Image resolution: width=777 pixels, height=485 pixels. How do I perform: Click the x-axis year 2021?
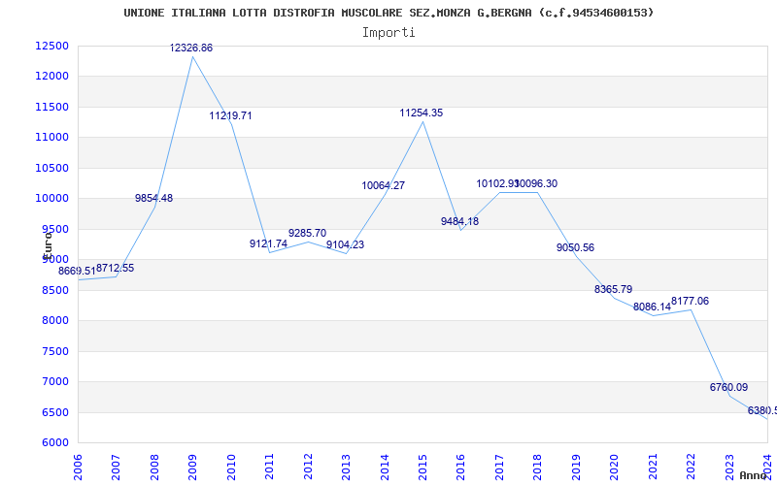point(653,468)
